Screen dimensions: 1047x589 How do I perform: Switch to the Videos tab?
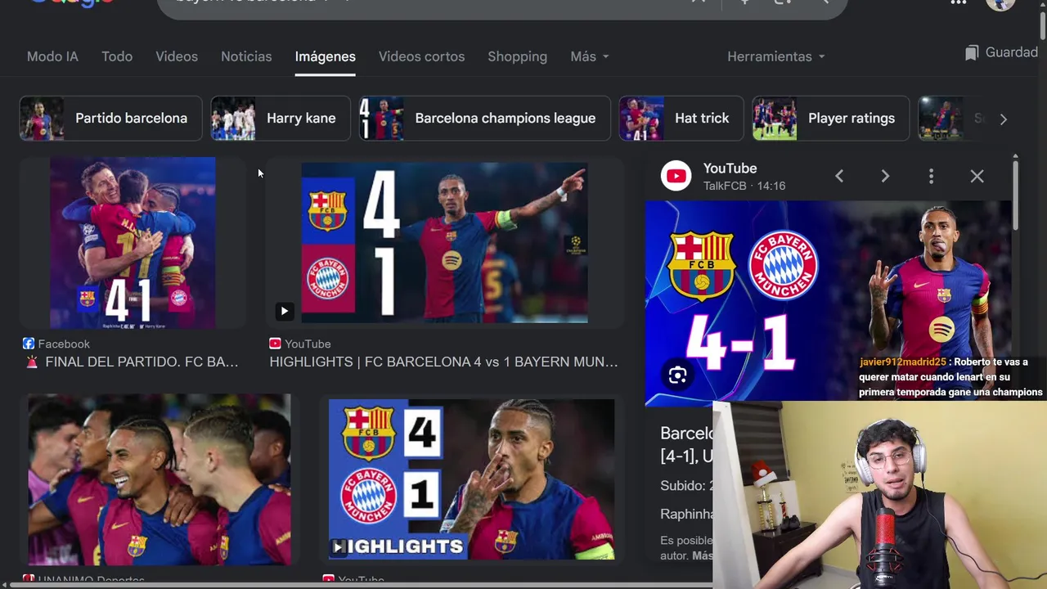pos(177,56)
